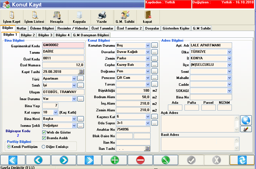Open the İlçe dropdown showing (M)SELCUKLU

(x=229, y=65)
